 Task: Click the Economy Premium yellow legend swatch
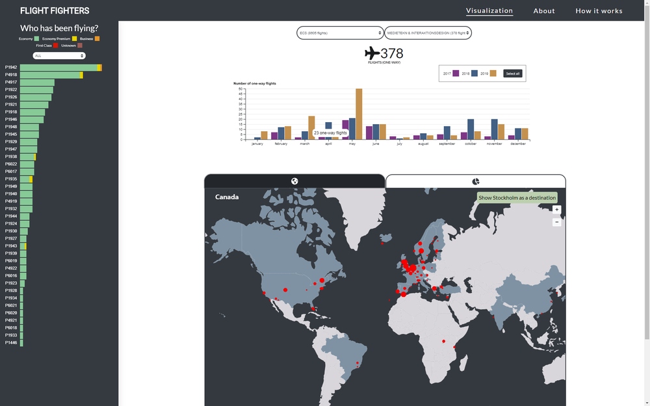point(75,38)
